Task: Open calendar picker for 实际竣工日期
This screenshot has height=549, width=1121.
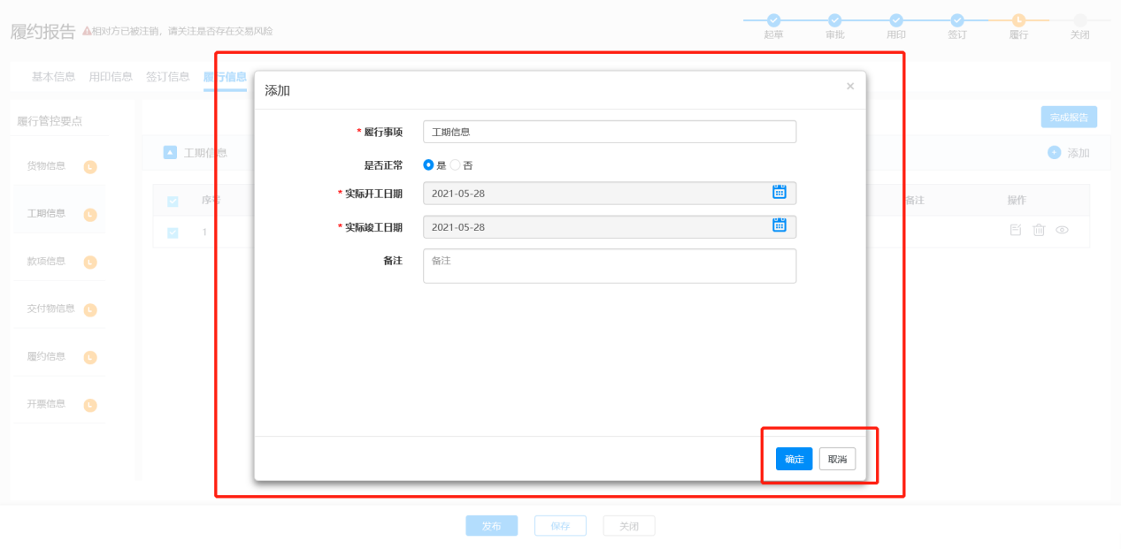Action: coord(779,225)
